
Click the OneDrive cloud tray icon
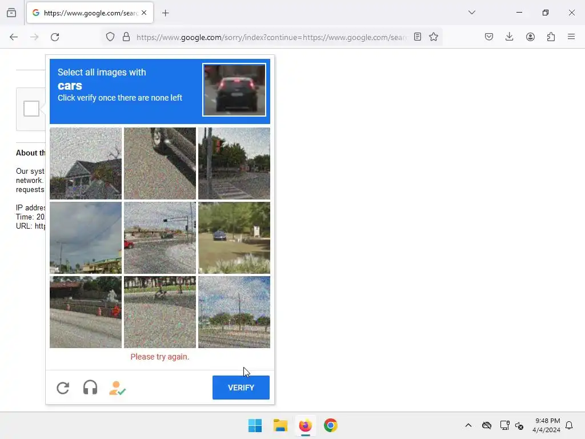[487, 425]
